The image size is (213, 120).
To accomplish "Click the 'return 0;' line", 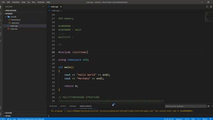I will (x=71, y=86).
